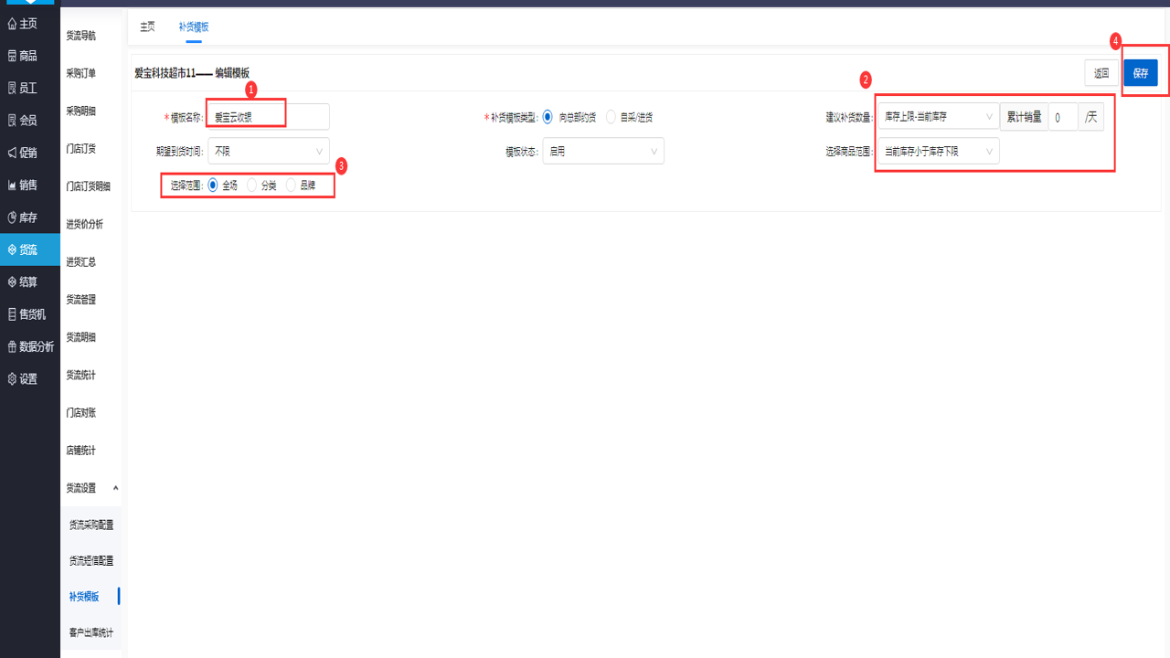The height and width of the screenshot is (658, 1170).
Task: Open the 数据分析 icon in the sidebar
Action: (x=12, y=346)
